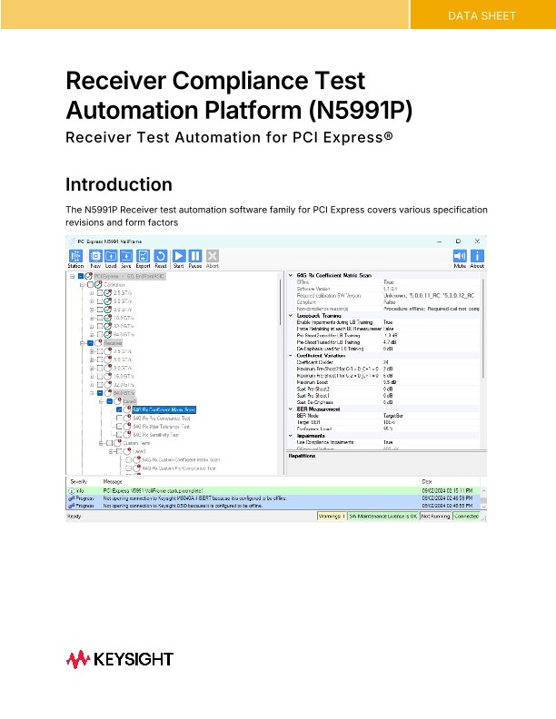Select the 64G Rx Custom Coefficient Matrix Scan row
The width and height of the screenshot is (556, 719).
[181, 459]
